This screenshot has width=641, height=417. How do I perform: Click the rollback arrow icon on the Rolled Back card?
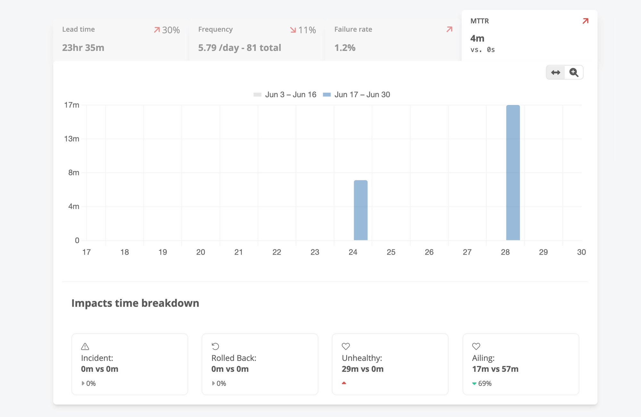[215, 346]
